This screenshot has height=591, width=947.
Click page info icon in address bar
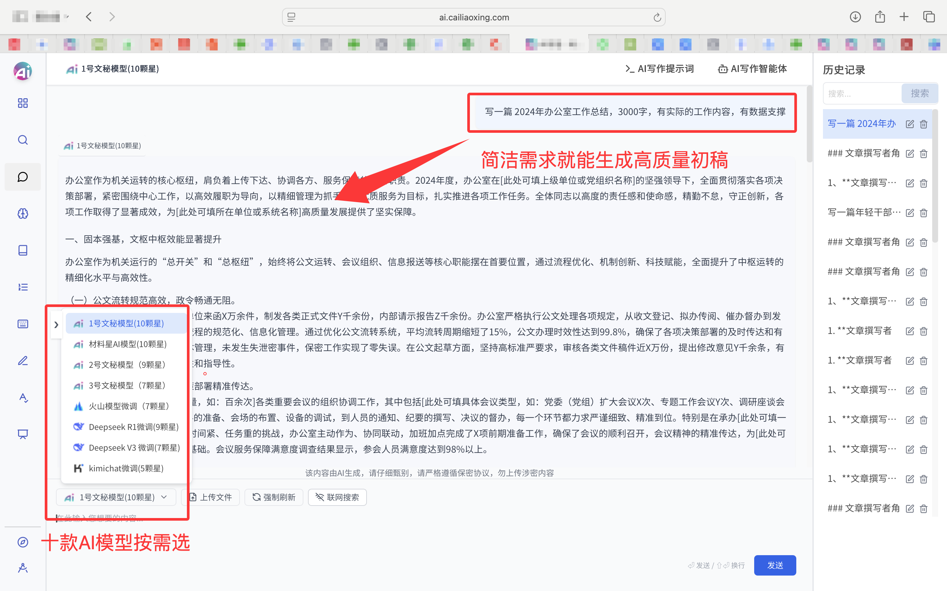pos(292,17)
